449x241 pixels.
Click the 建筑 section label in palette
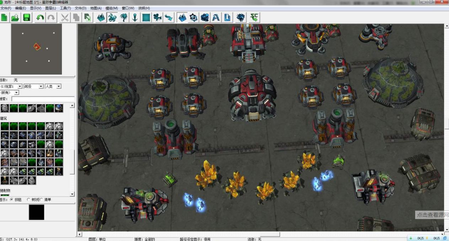[4, 118]
